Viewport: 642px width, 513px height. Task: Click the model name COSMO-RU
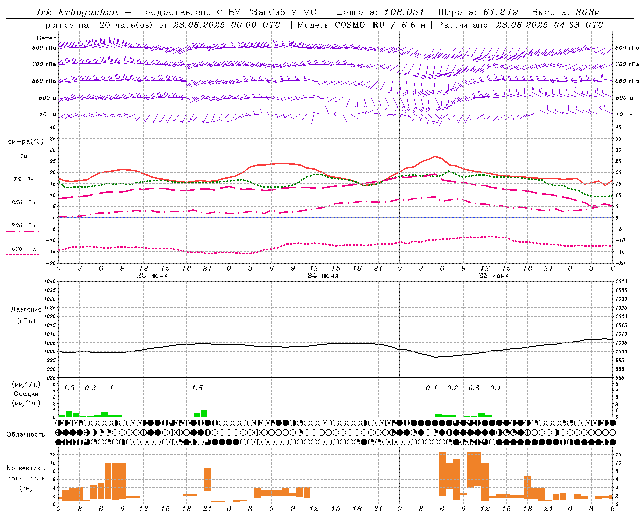point(360,25)
